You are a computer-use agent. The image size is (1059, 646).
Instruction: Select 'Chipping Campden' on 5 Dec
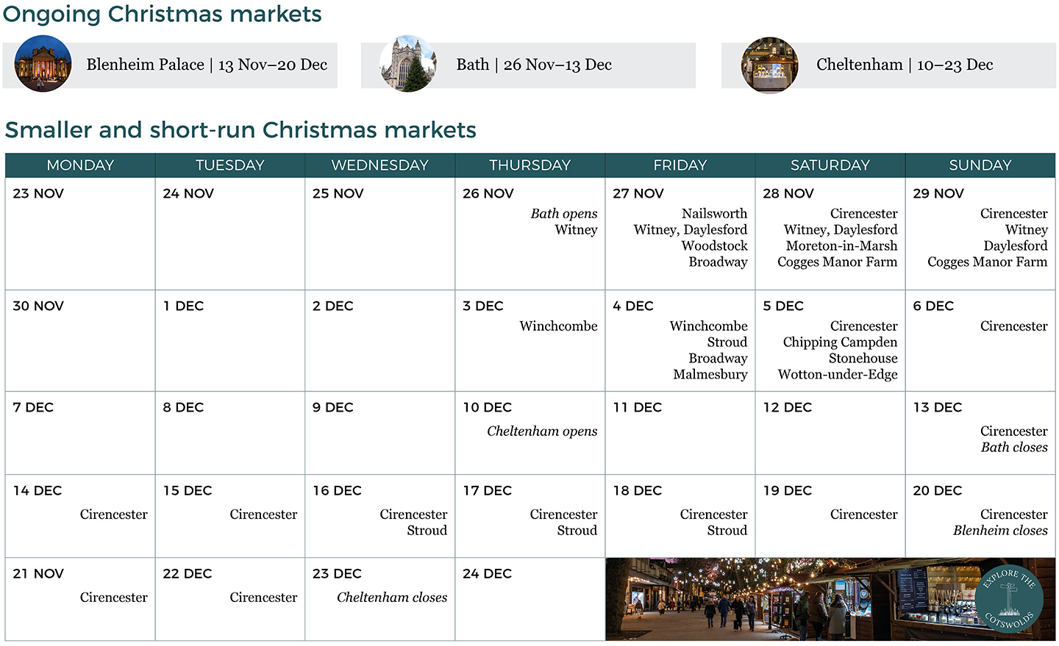[x=840, y=342]
